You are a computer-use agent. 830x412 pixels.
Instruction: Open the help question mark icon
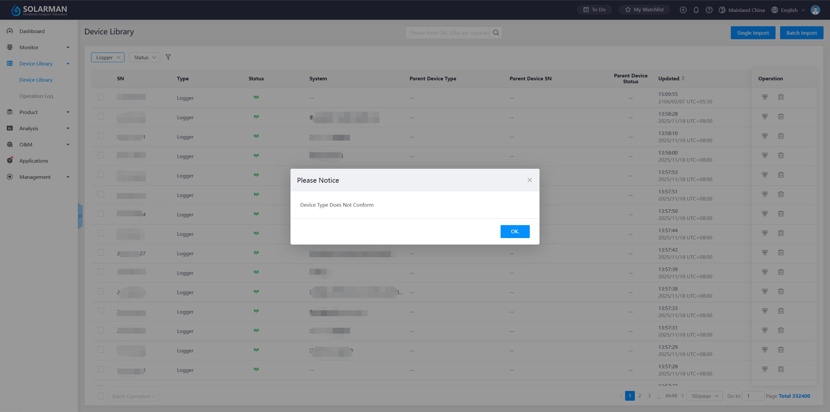(709, 10)
